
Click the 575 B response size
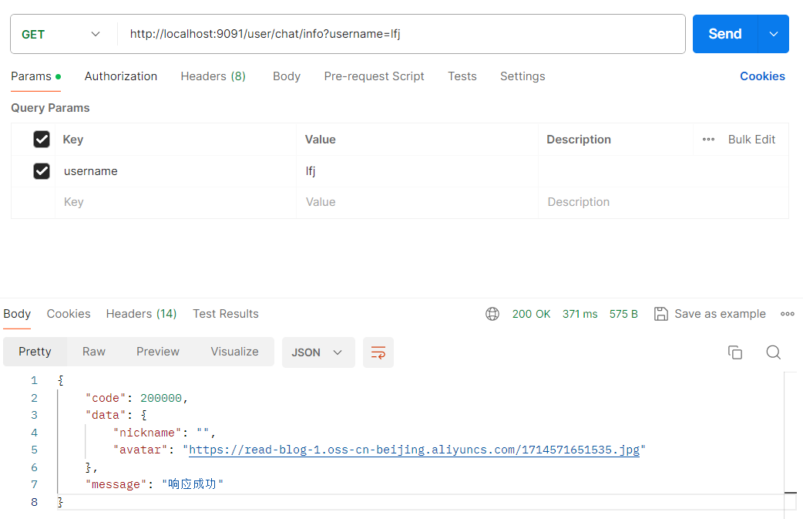point(623,314)
